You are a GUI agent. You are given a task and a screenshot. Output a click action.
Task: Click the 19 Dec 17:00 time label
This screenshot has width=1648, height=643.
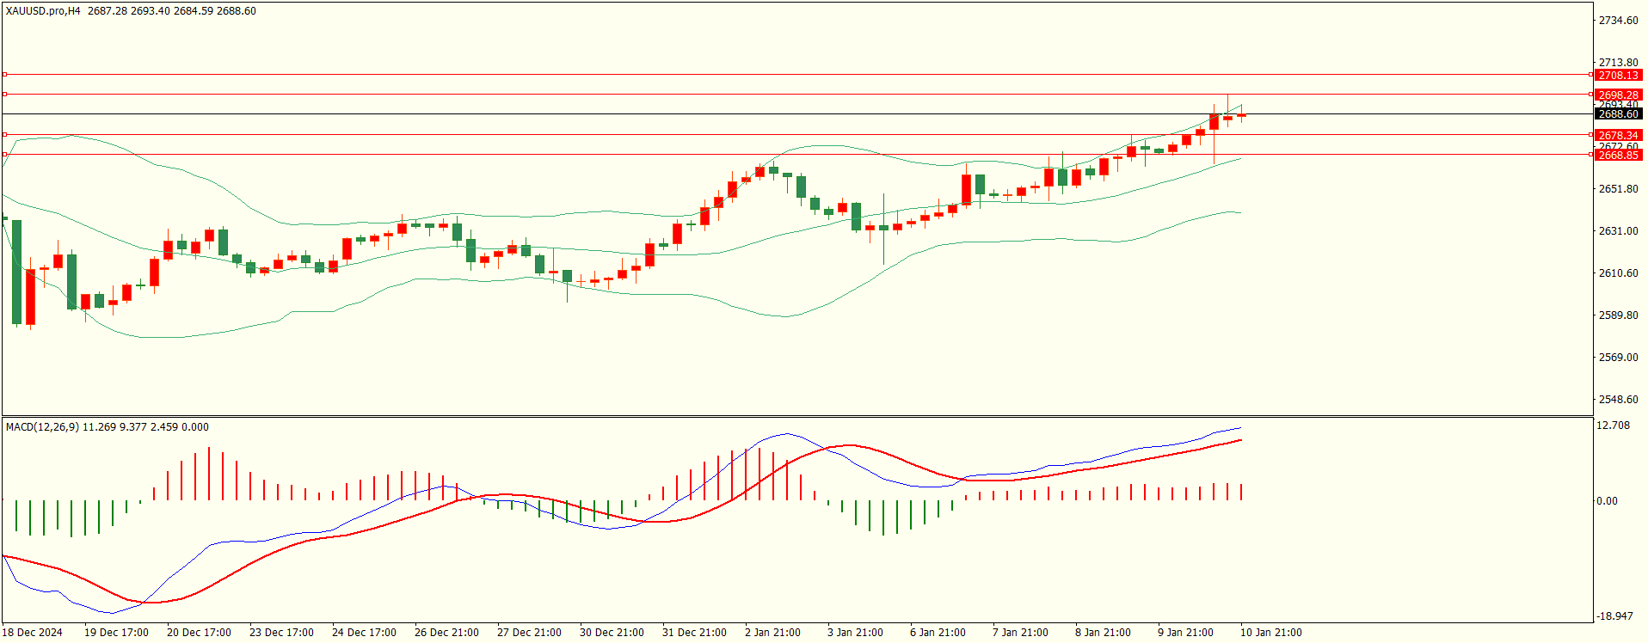(116, 632)
